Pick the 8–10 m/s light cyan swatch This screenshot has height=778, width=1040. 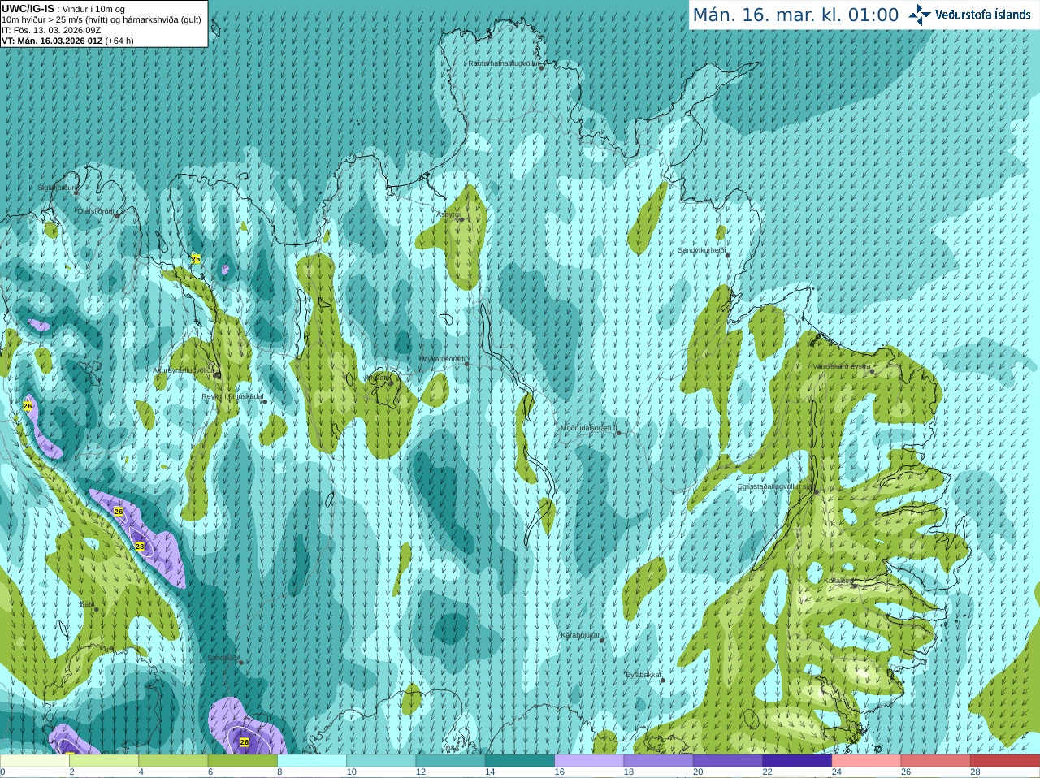point(312,761)
